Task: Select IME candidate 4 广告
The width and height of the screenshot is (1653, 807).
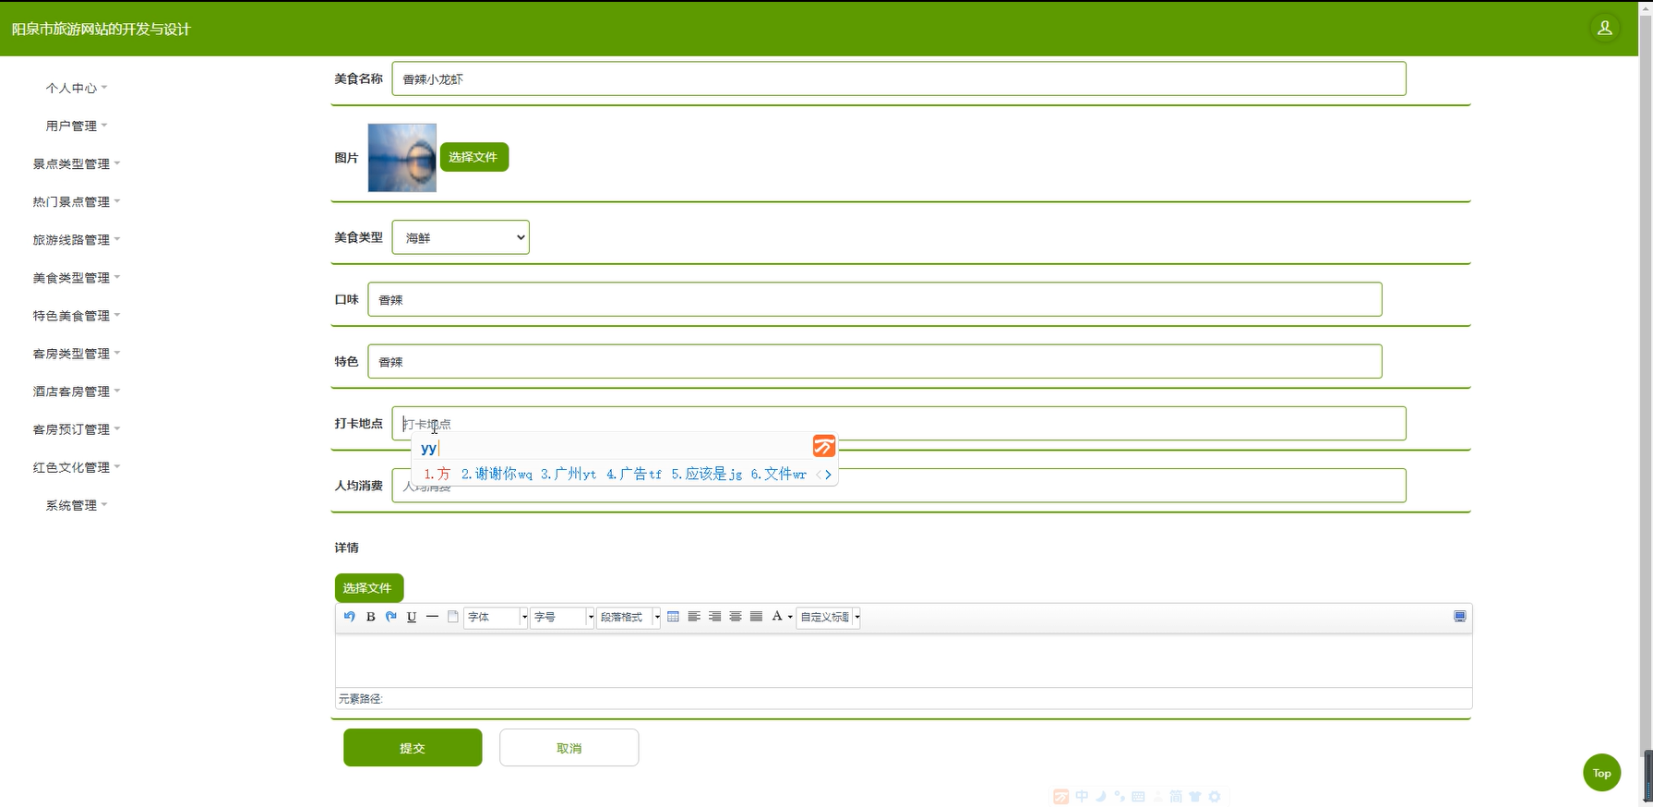Action: 634,475
